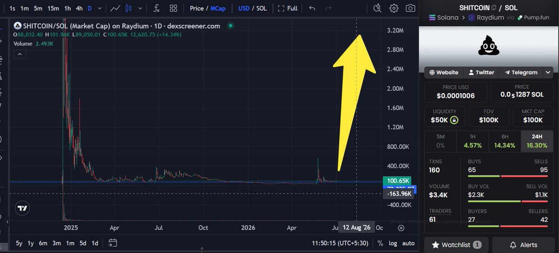The image size is (559, 253).
Task: Select the 4h timeframe
Action: pos(80,8)
